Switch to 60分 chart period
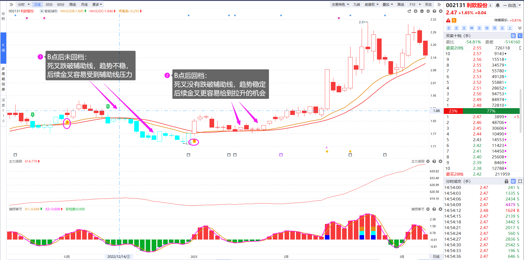The height and width of the screenshot is (260, 524). (61, 5)
